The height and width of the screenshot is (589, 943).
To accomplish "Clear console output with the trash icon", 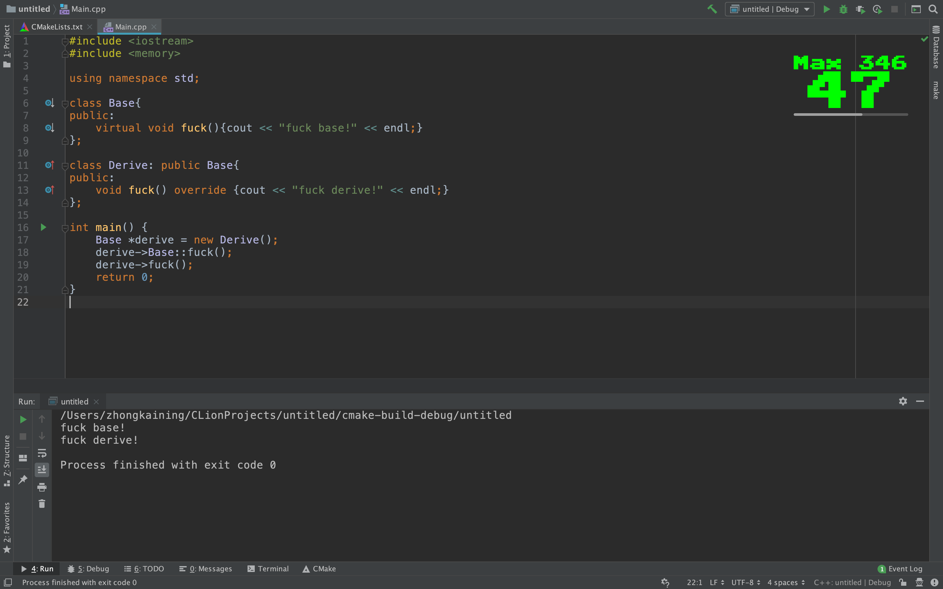I will [42, 504].
